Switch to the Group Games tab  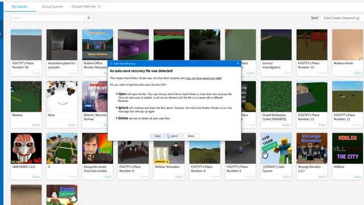52,6
